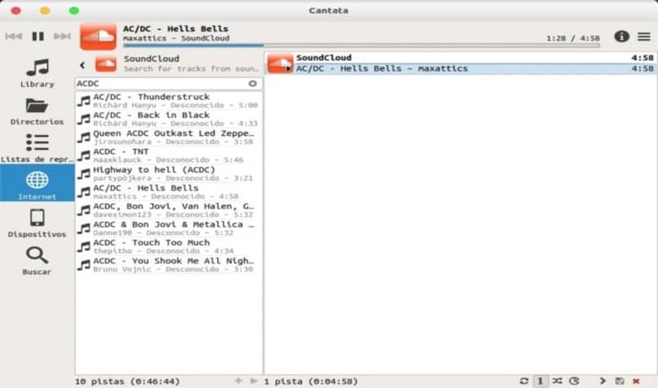Clear the ACDC search text
Image resolution: width=658 pixels, height=388 pixels.
[252, 83]
